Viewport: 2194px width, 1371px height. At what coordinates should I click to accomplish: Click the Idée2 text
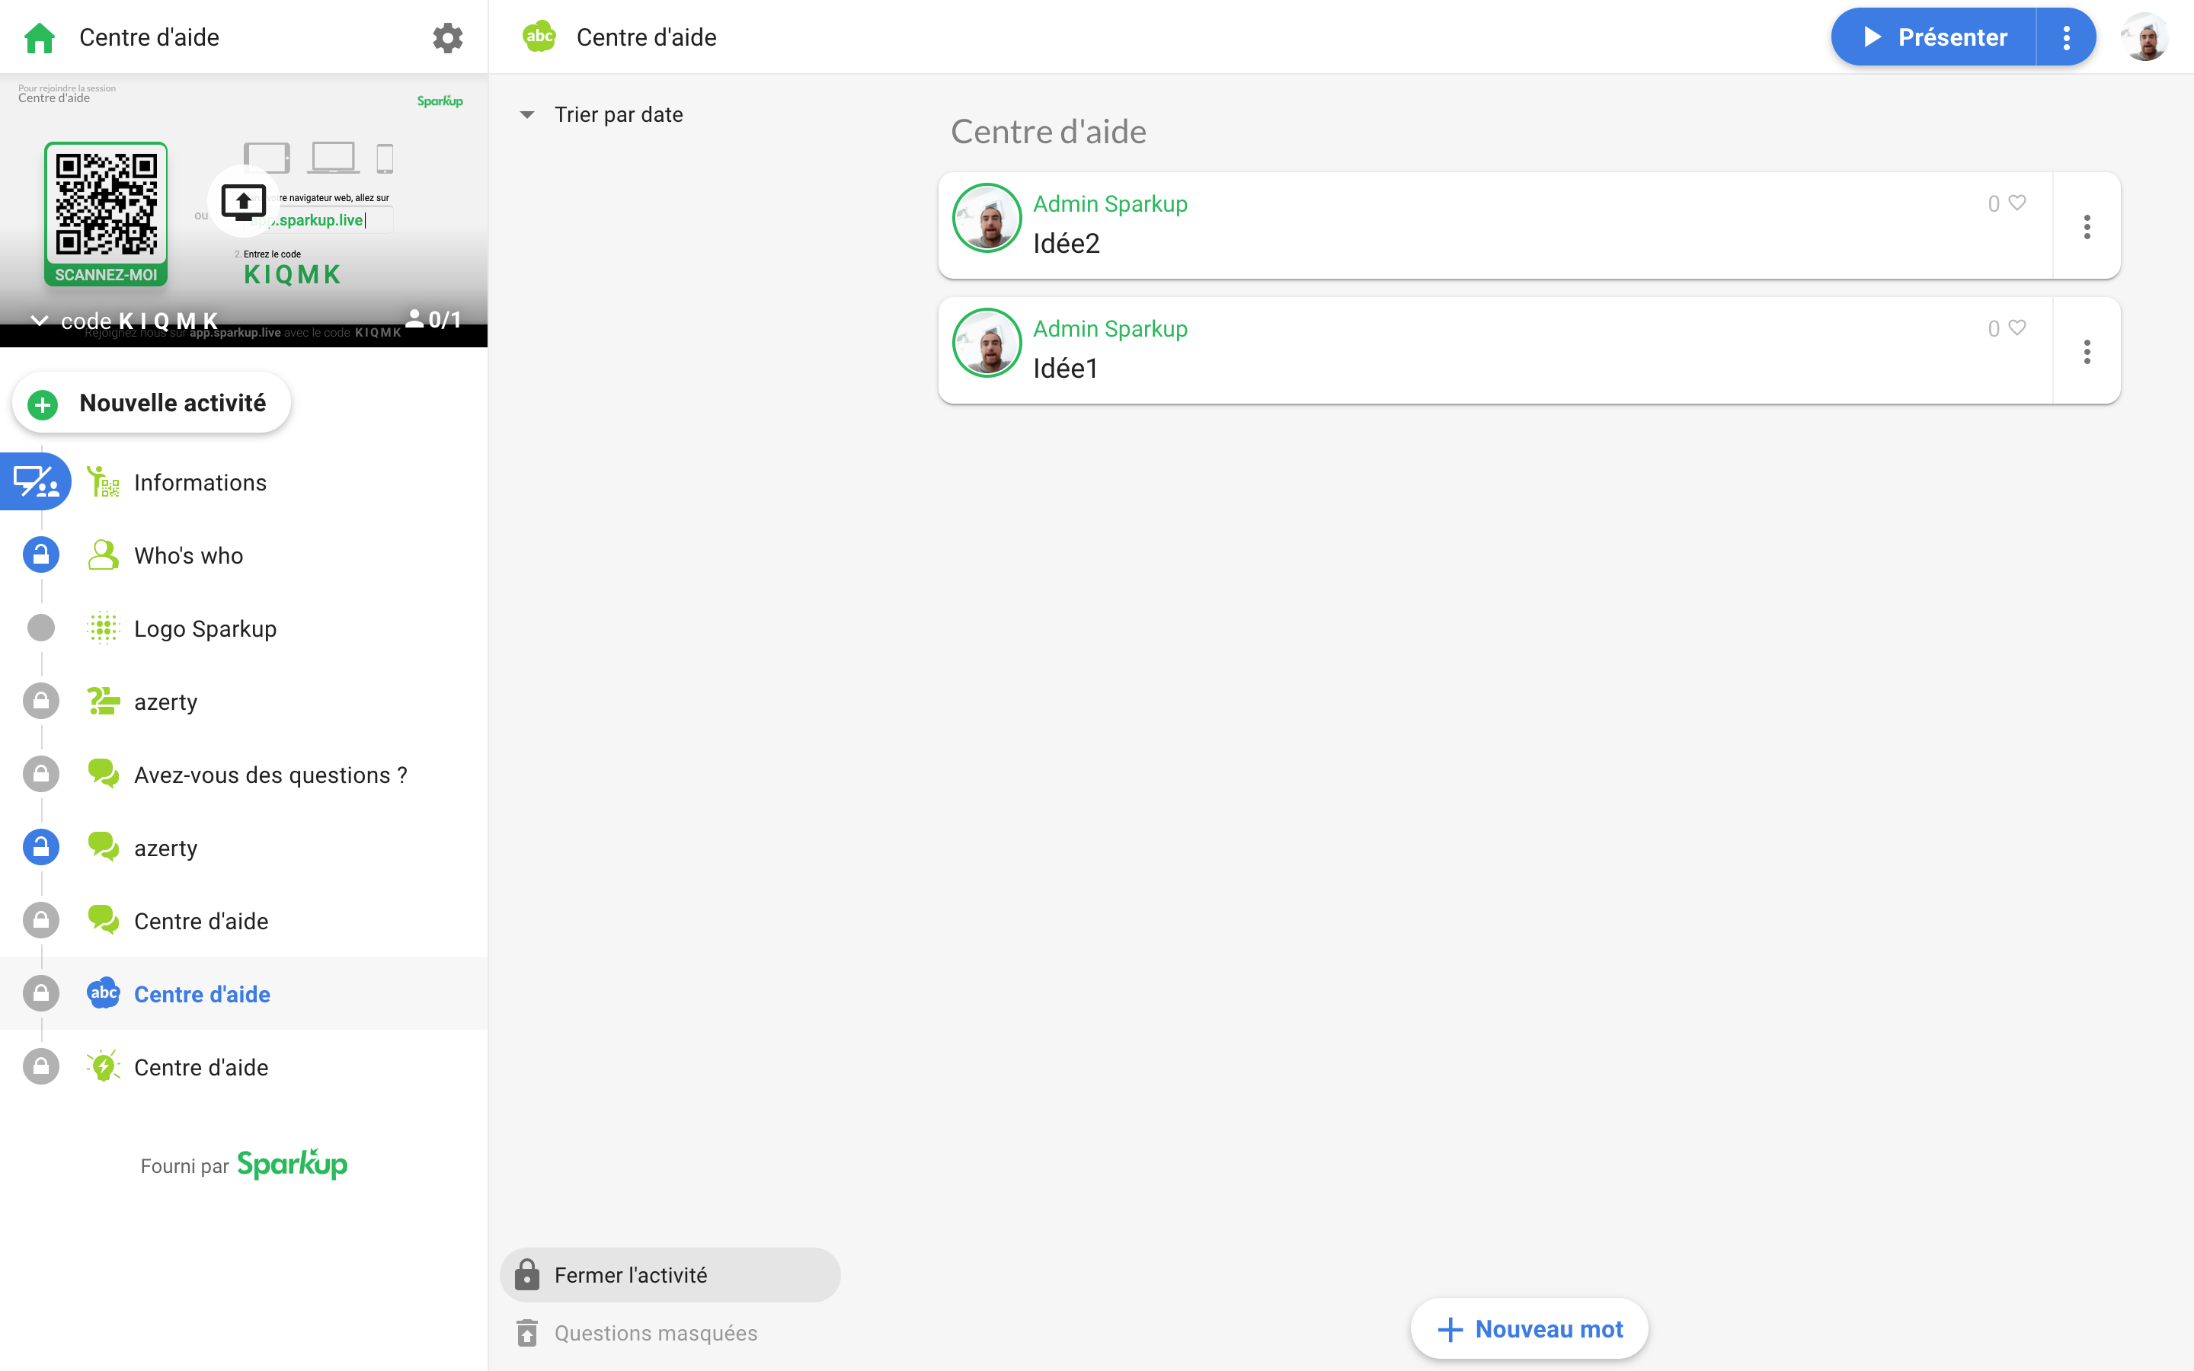1067,243
